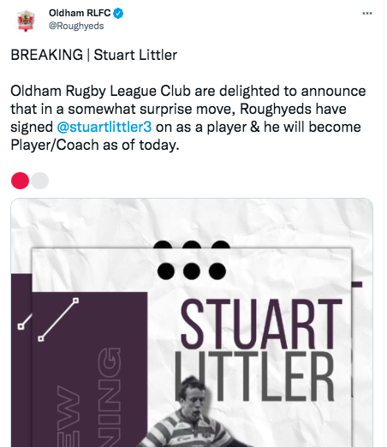Click the red circle emoji
The image size is (387, 447).
[20, 181]
